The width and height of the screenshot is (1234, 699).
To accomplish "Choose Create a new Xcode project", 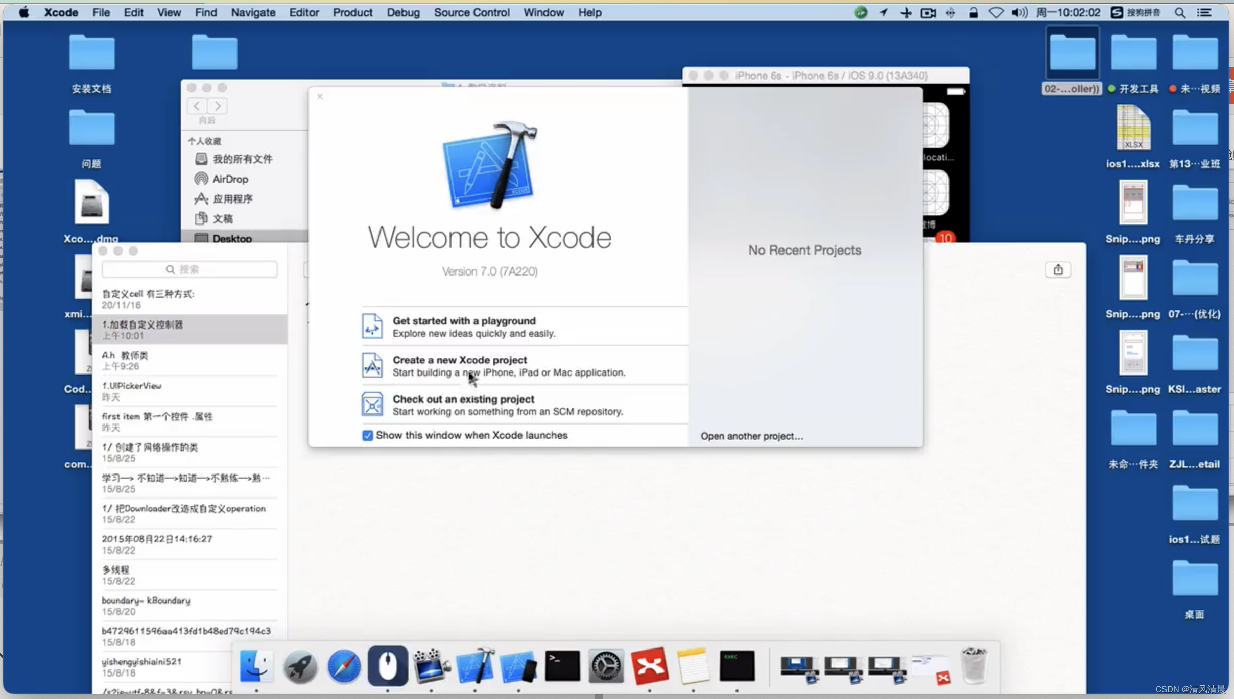I will coord(524,366).
